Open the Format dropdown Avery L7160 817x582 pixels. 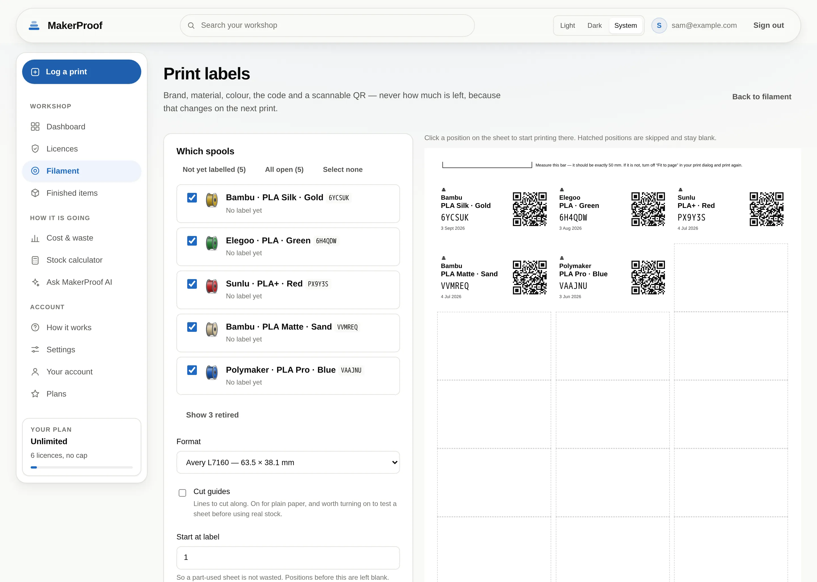pyautogui.click(x=288, y=462)
